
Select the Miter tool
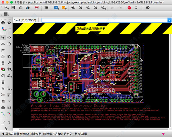(x=9, y=95)
